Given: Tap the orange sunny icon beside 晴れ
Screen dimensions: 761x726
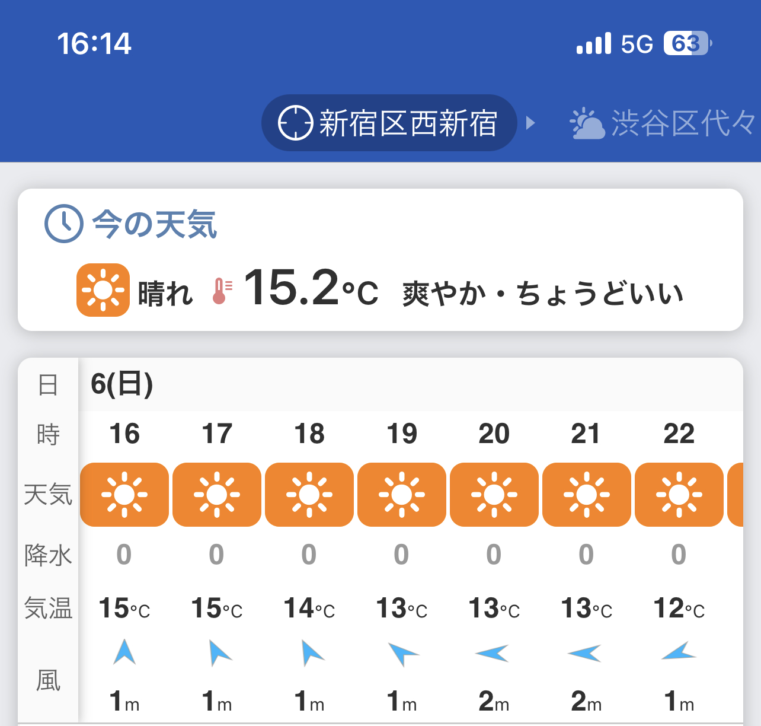Looking at the screenshot, I should tap(103, 290).
